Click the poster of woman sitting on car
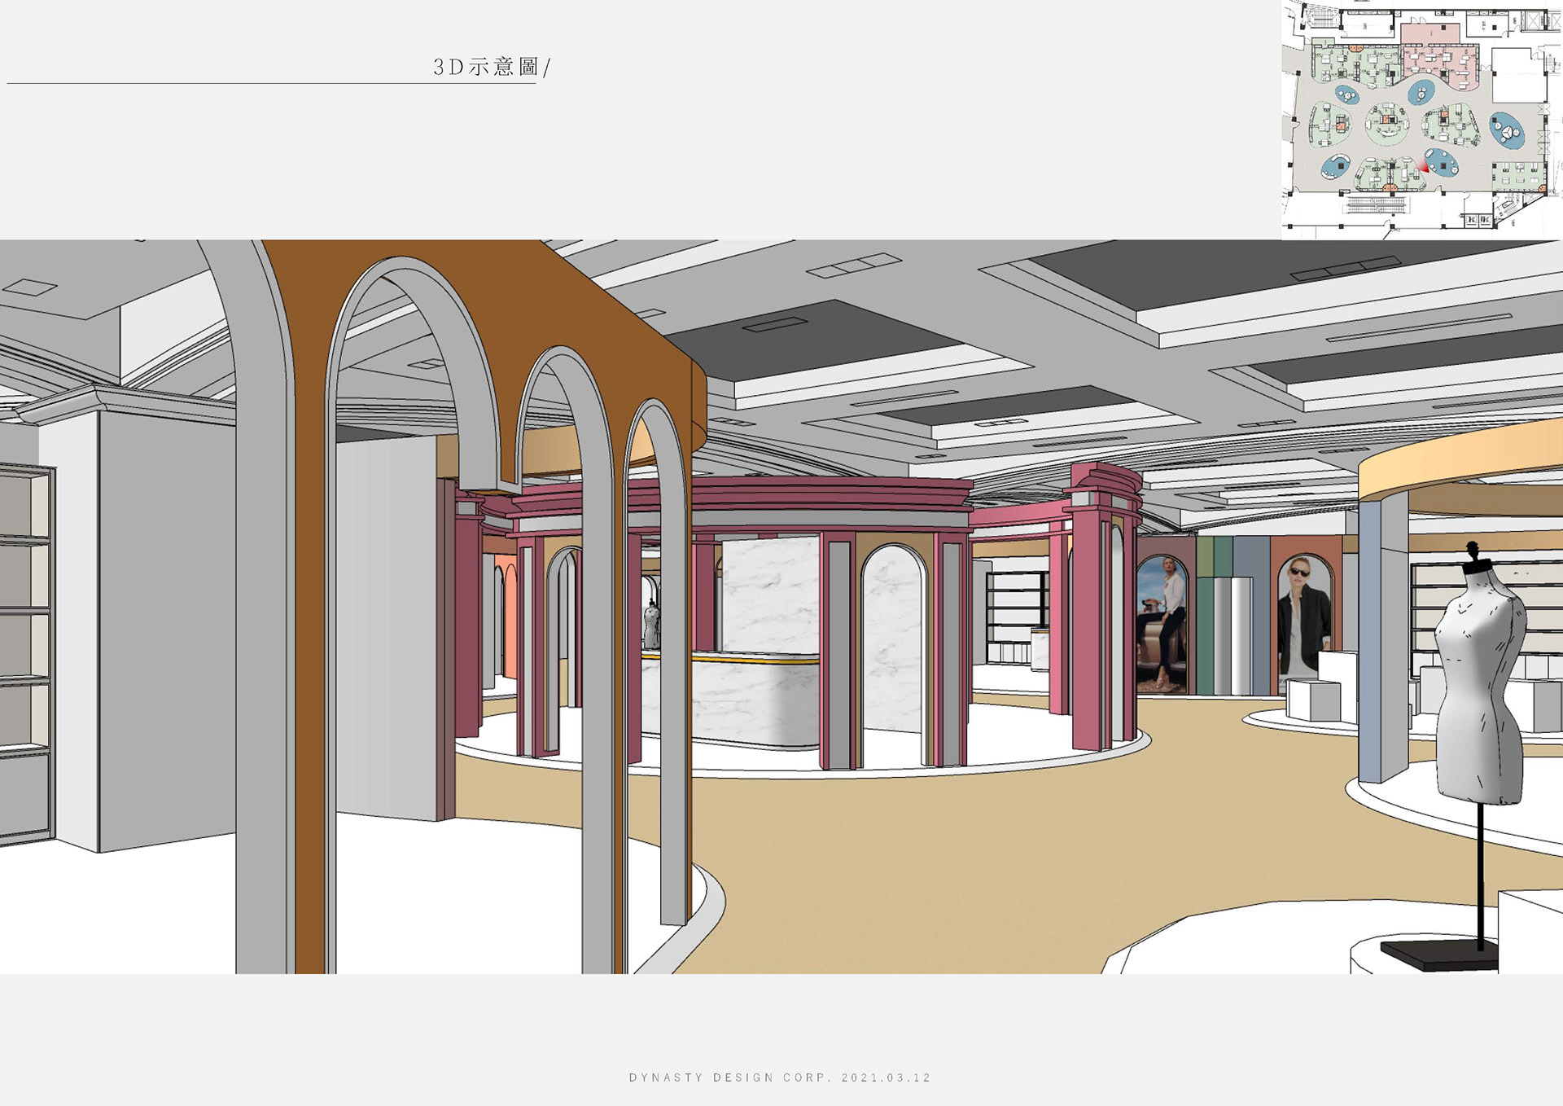Image resolution: width=1563 pixels, height=1106 pixels. click(1162, 624)
